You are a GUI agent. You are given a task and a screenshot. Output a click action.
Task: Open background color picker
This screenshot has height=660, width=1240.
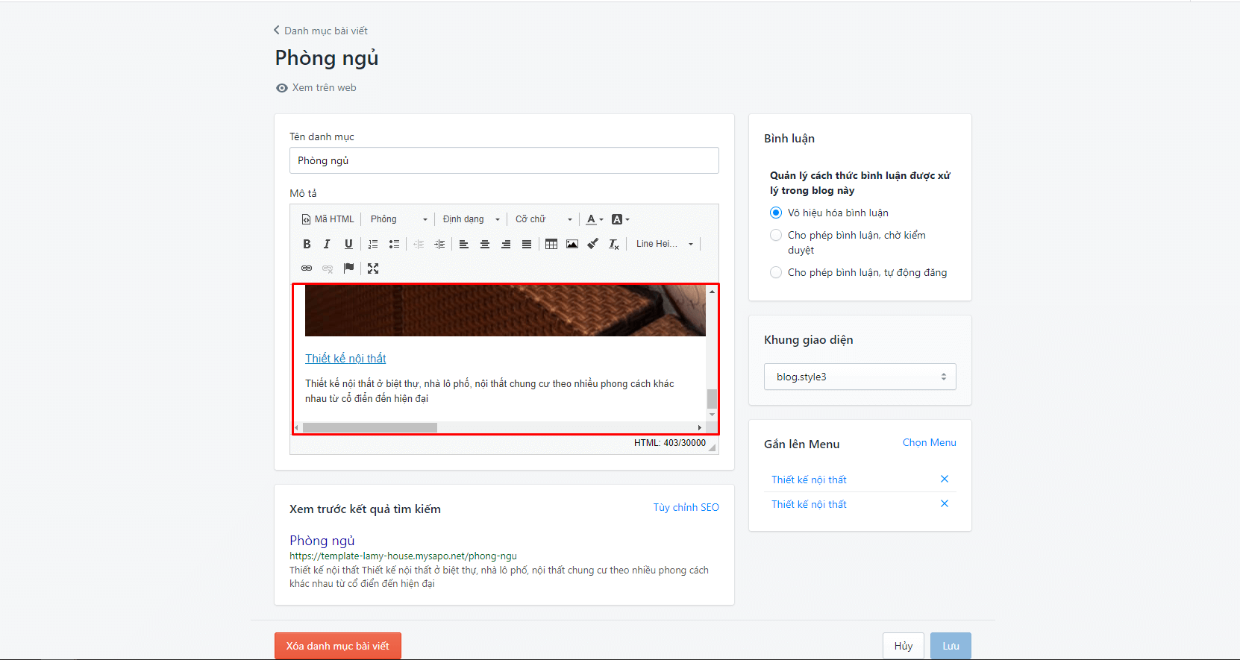[621, 219]
